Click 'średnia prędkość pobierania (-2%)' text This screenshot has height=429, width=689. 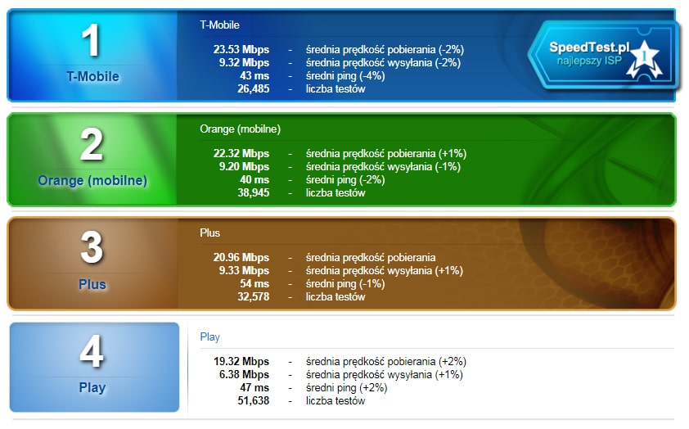coord(385,50)
